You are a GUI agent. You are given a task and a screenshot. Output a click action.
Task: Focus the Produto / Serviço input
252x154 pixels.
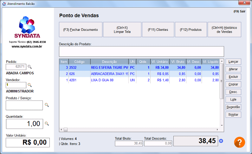(24, 105)
